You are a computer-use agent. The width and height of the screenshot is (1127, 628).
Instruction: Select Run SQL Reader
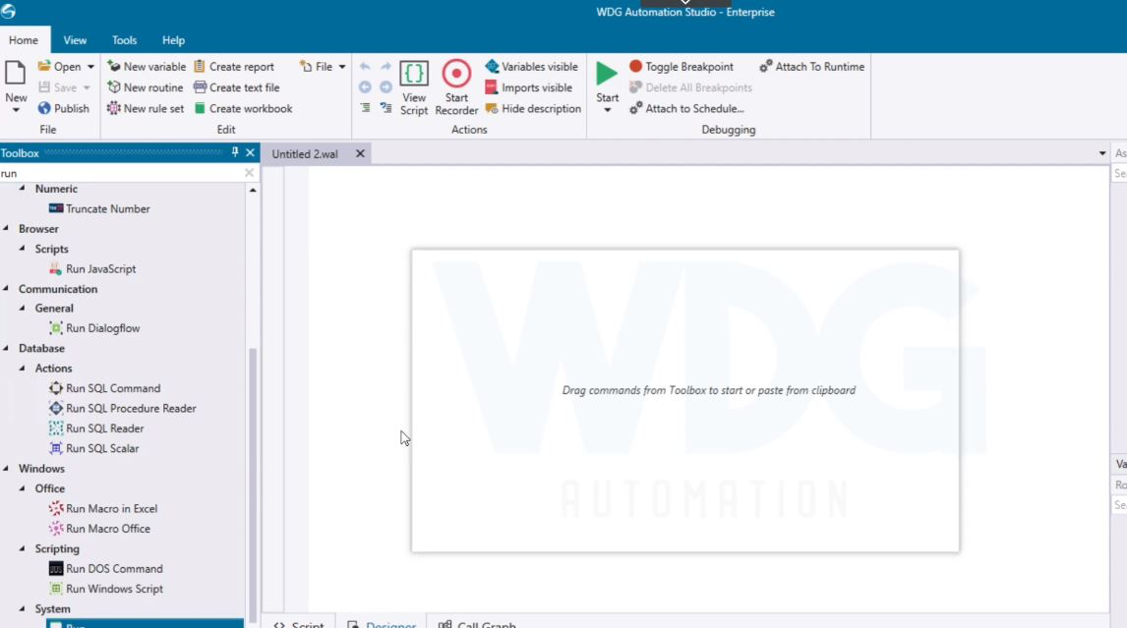(x=96, y=428)
